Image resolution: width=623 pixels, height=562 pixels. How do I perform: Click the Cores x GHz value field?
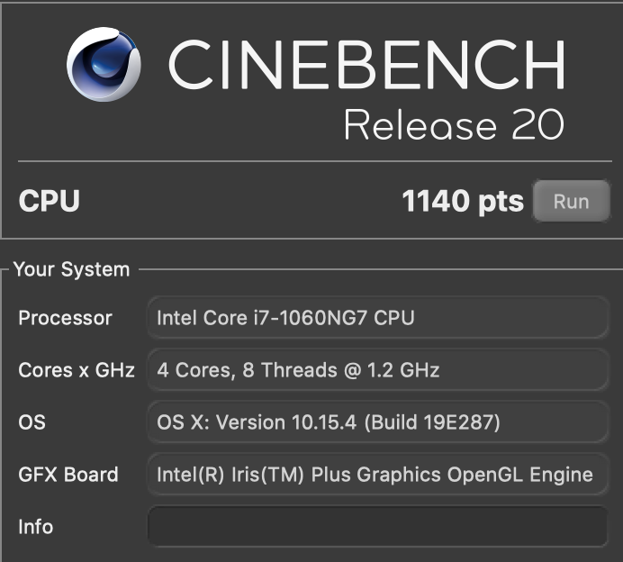[x=377, y=370]
